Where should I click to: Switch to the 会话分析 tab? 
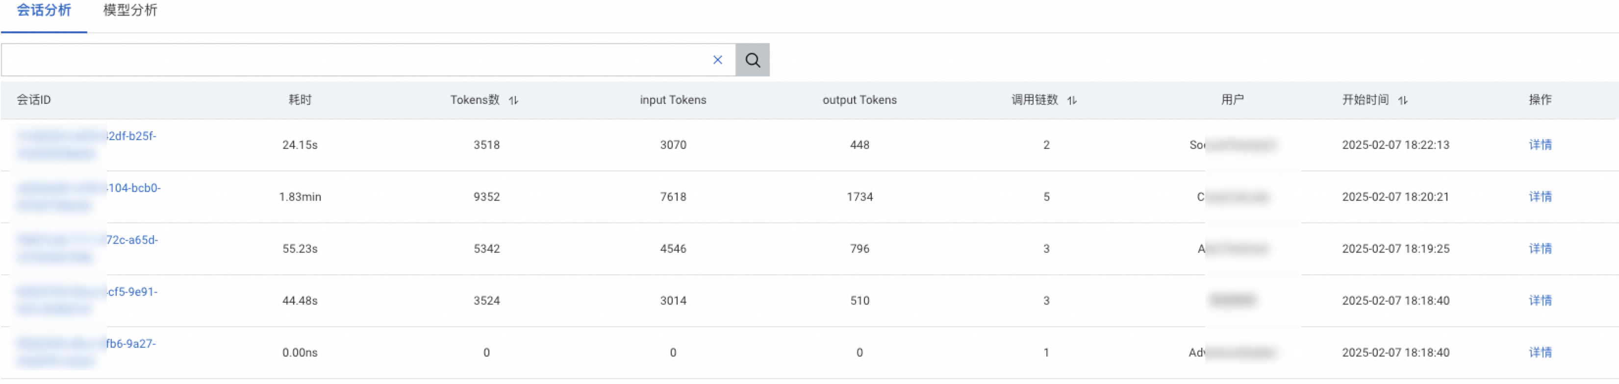(43, 11)
